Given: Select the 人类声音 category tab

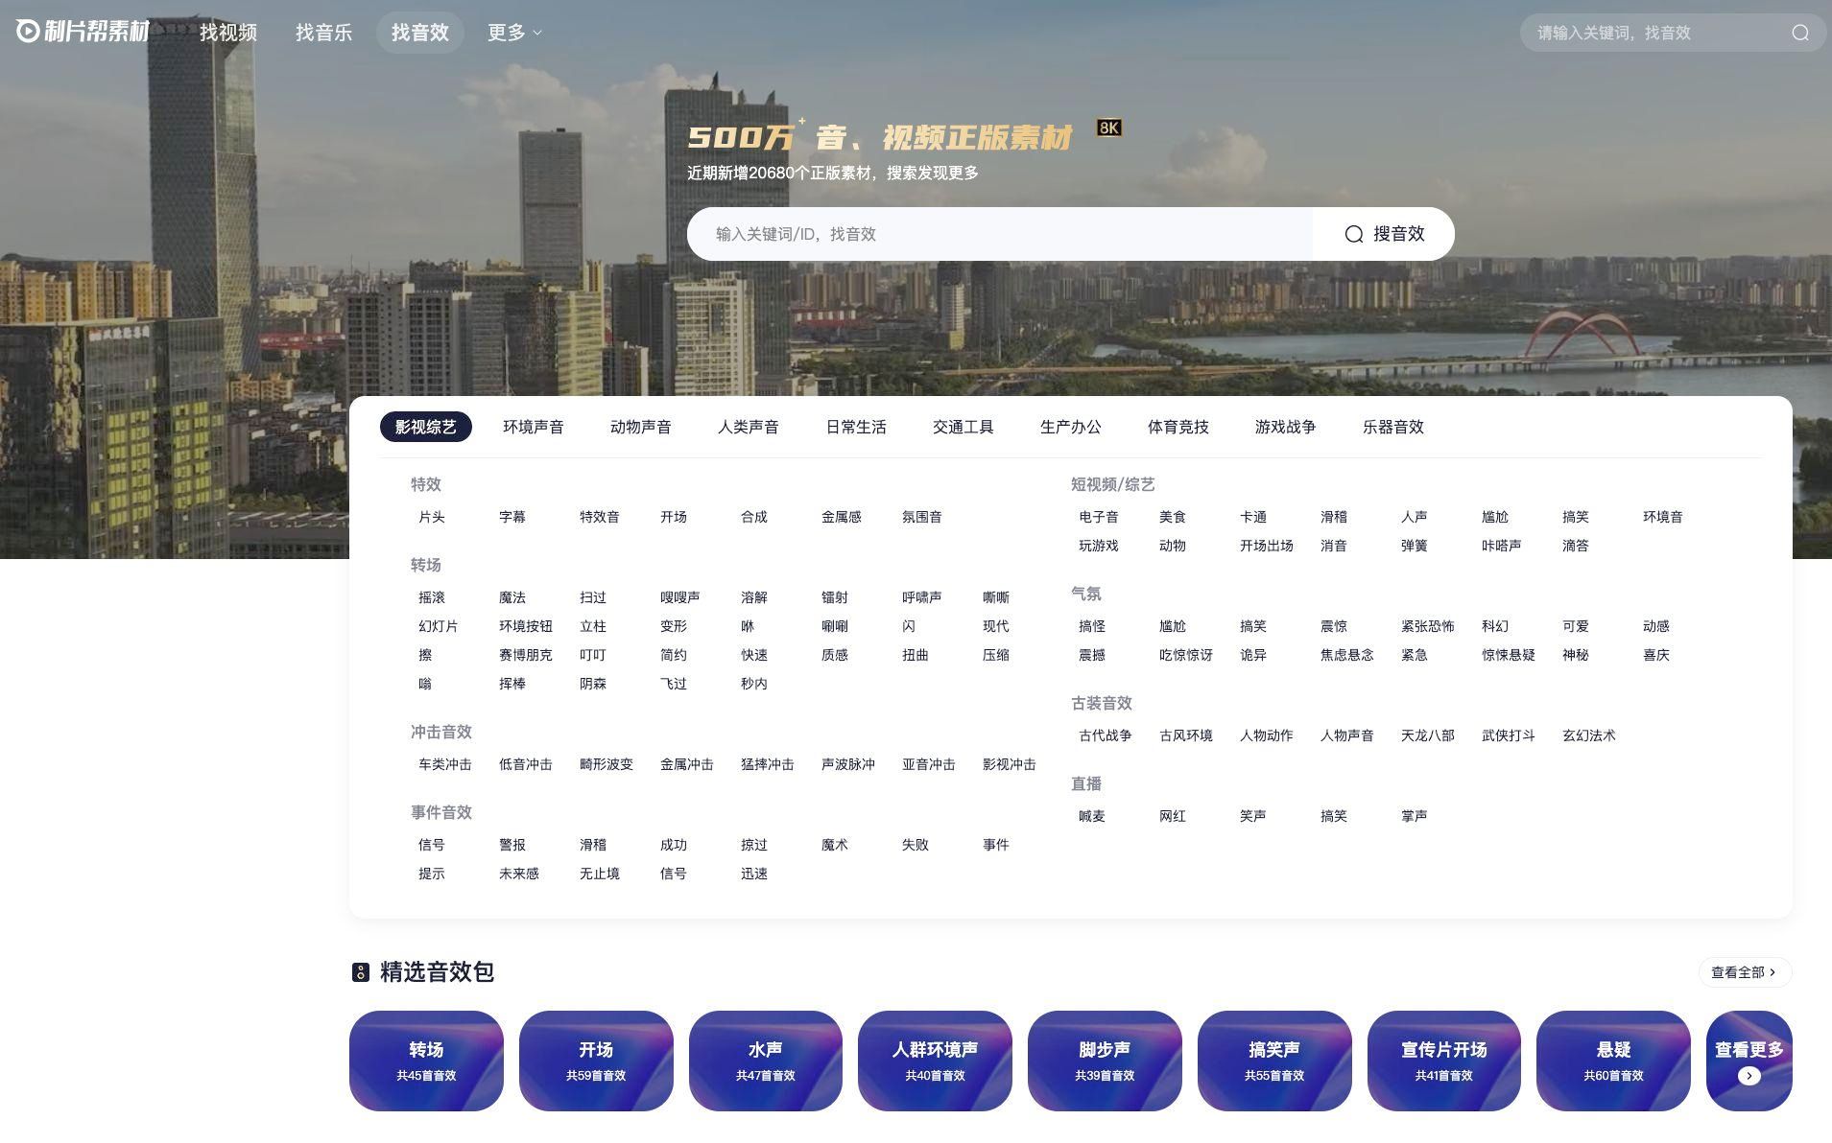Looking at the screenshot, I should point(749,427).
